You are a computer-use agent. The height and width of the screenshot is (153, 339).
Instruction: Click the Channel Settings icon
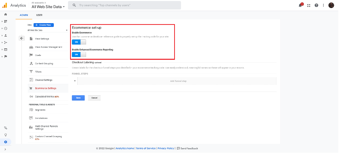(31, 80)
